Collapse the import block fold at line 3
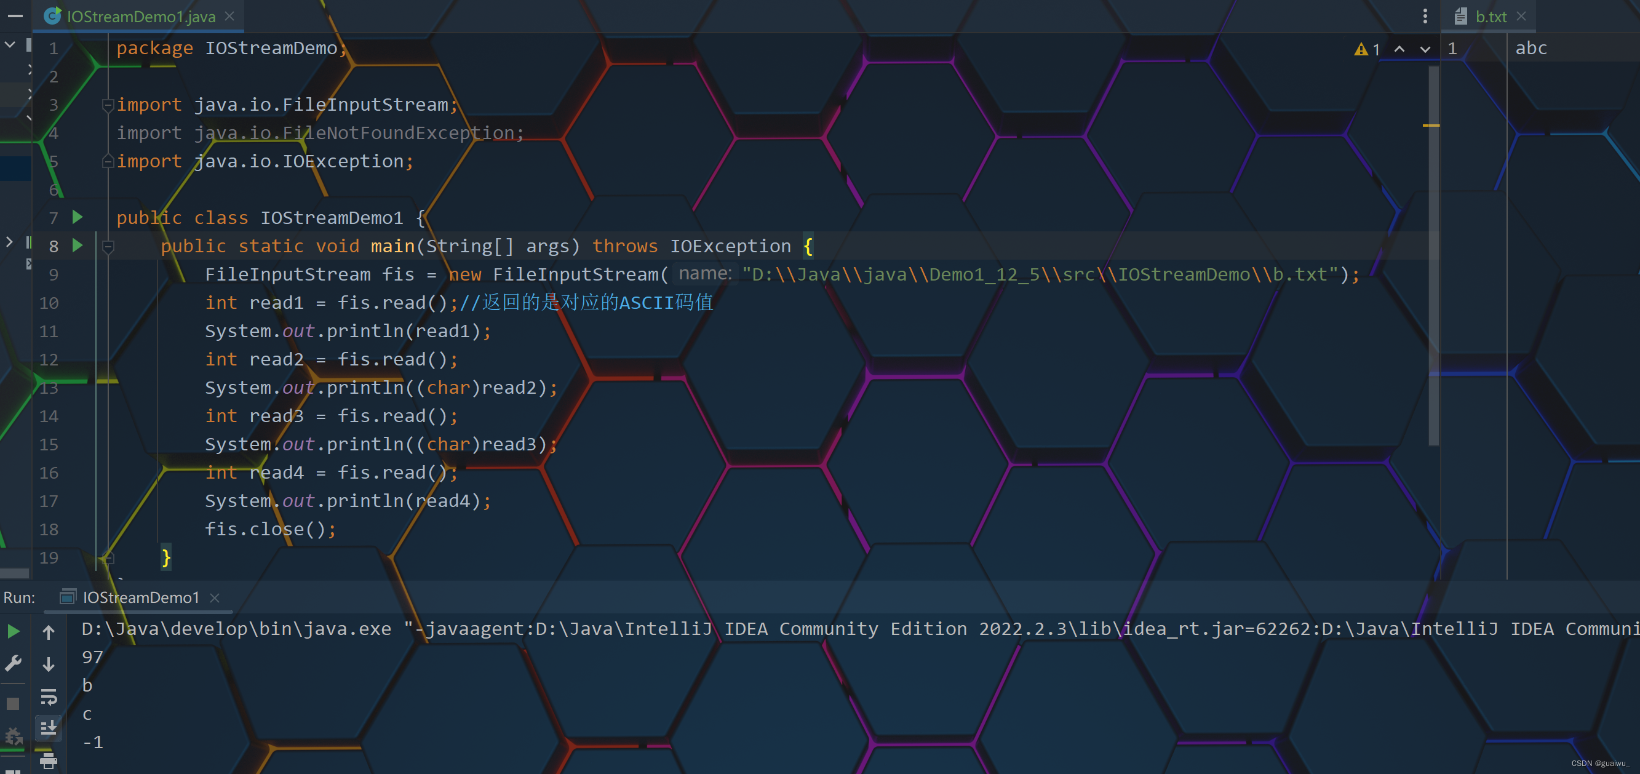1640x774 pixels. click(108, 105)
